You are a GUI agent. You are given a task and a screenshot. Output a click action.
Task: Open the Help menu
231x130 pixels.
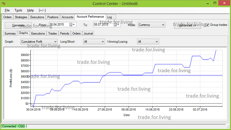(x=30, y=10)
